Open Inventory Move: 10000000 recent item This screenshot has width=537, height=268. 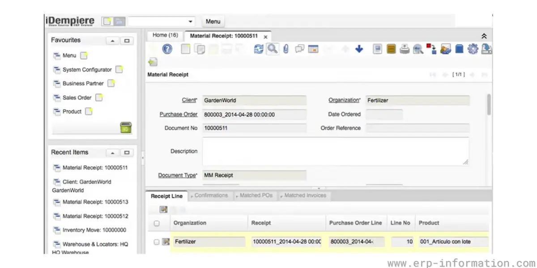point(94,230)
